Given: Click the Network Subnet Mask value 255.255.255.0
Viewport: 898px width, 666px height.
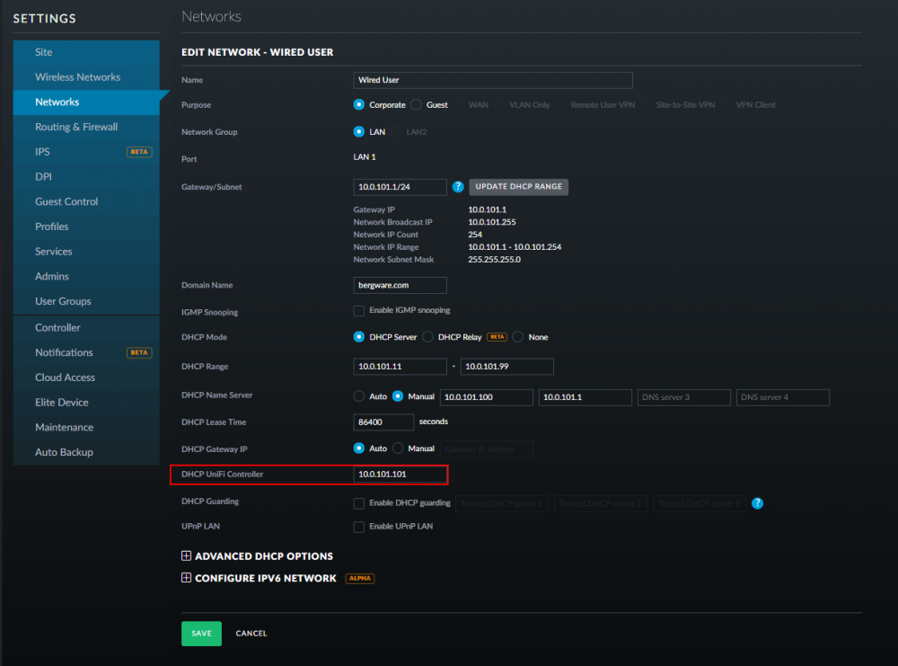Looking at the screenshot, I should pos(494,260).
